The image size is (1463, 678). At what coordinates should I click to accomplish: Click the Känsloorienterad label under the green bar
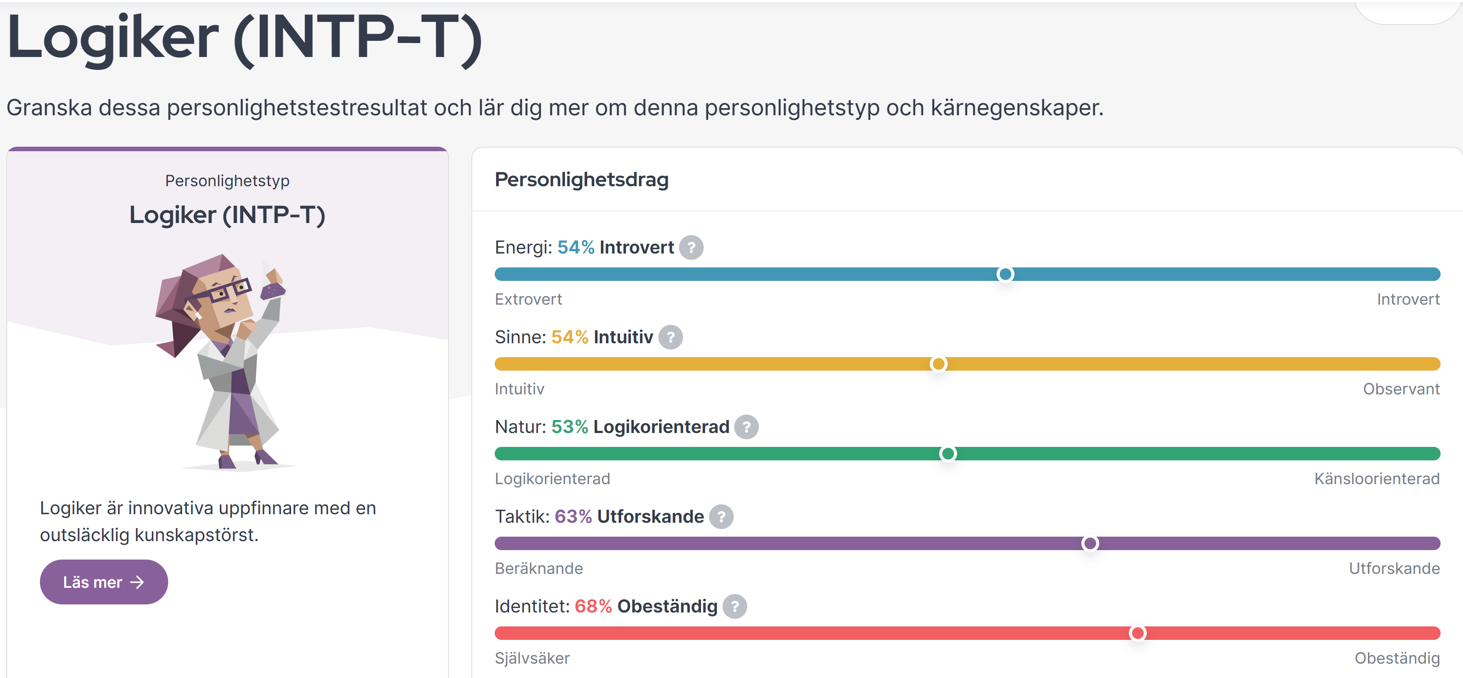pos(1377,479)
